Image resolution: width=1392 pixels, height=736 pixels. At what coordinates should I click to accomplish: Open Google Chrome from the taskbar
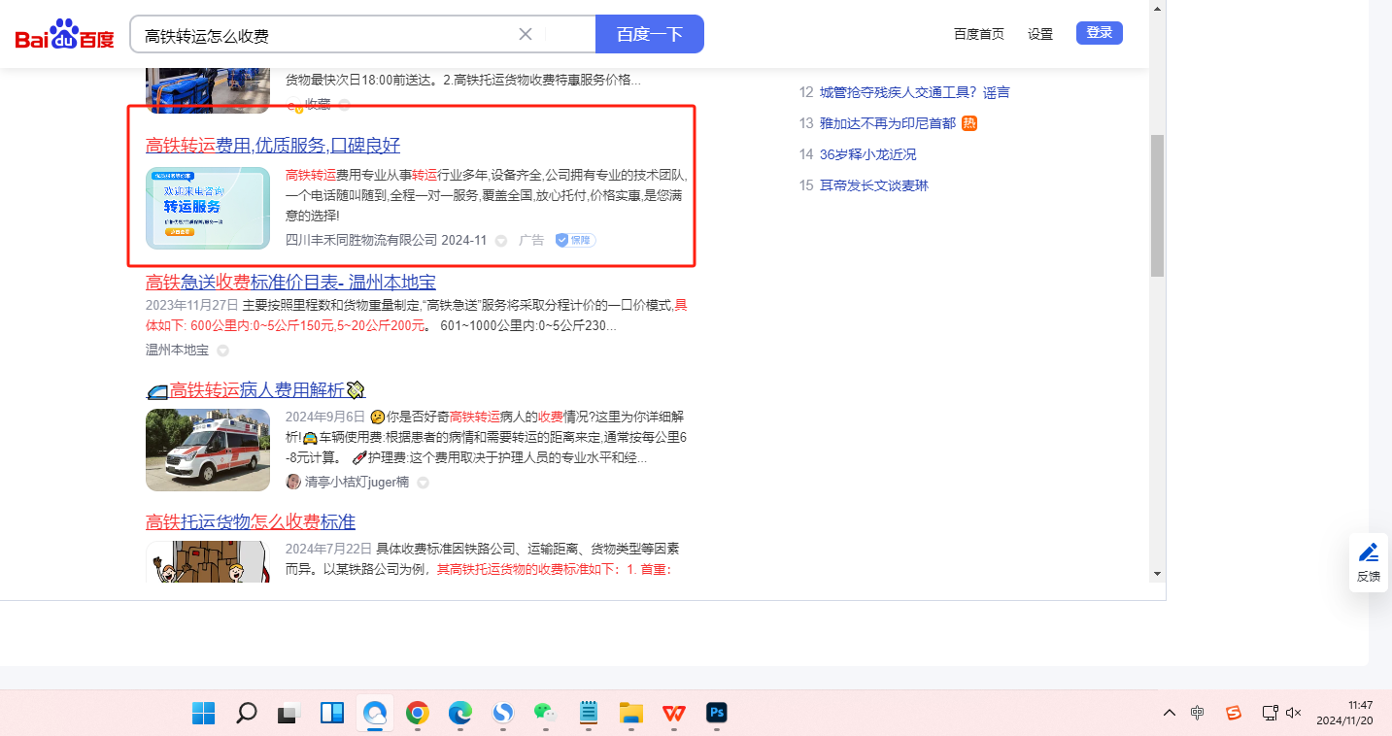coord(418,714)
